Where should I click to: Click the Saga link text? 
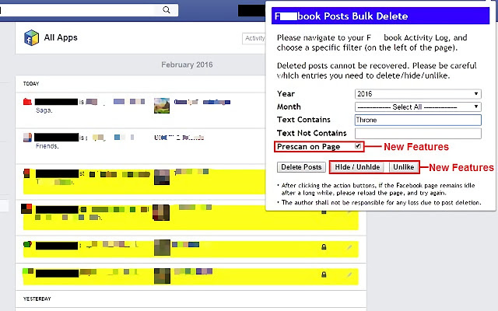tap(44, 110)
